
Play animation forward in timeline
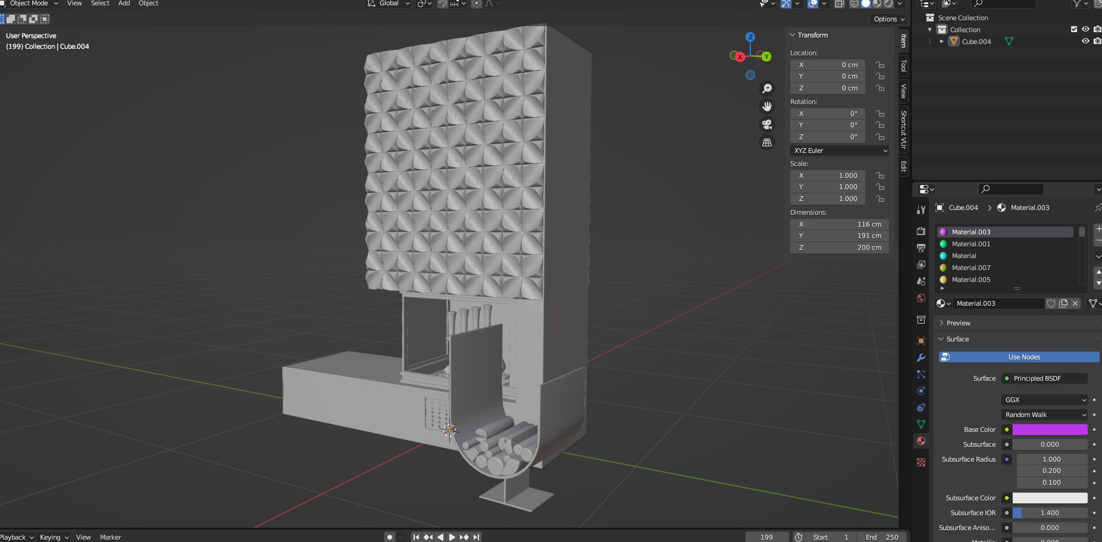point(452,537)
